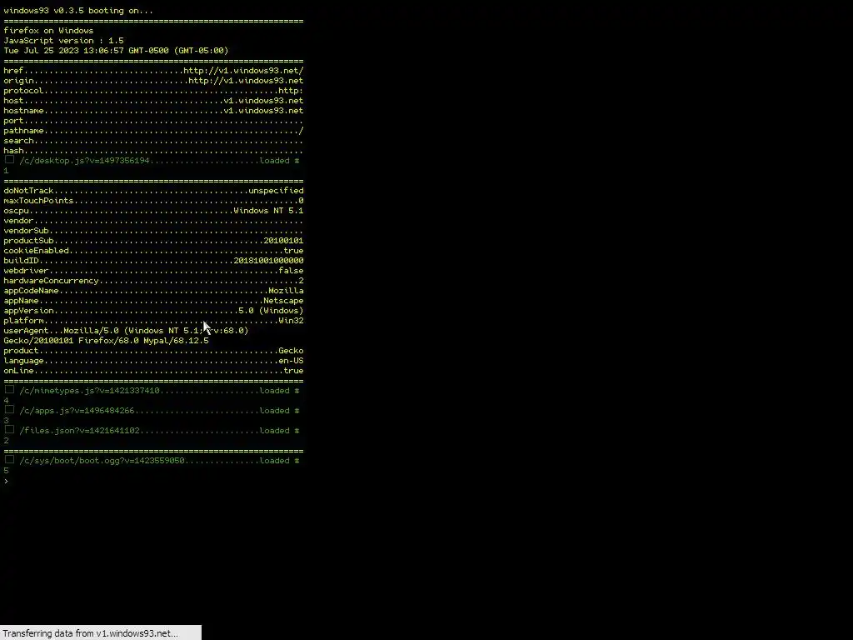This screenshot has width=853, height=640.
Task: Click product 'Gecko' value
Action: click(x=291, y=351)
